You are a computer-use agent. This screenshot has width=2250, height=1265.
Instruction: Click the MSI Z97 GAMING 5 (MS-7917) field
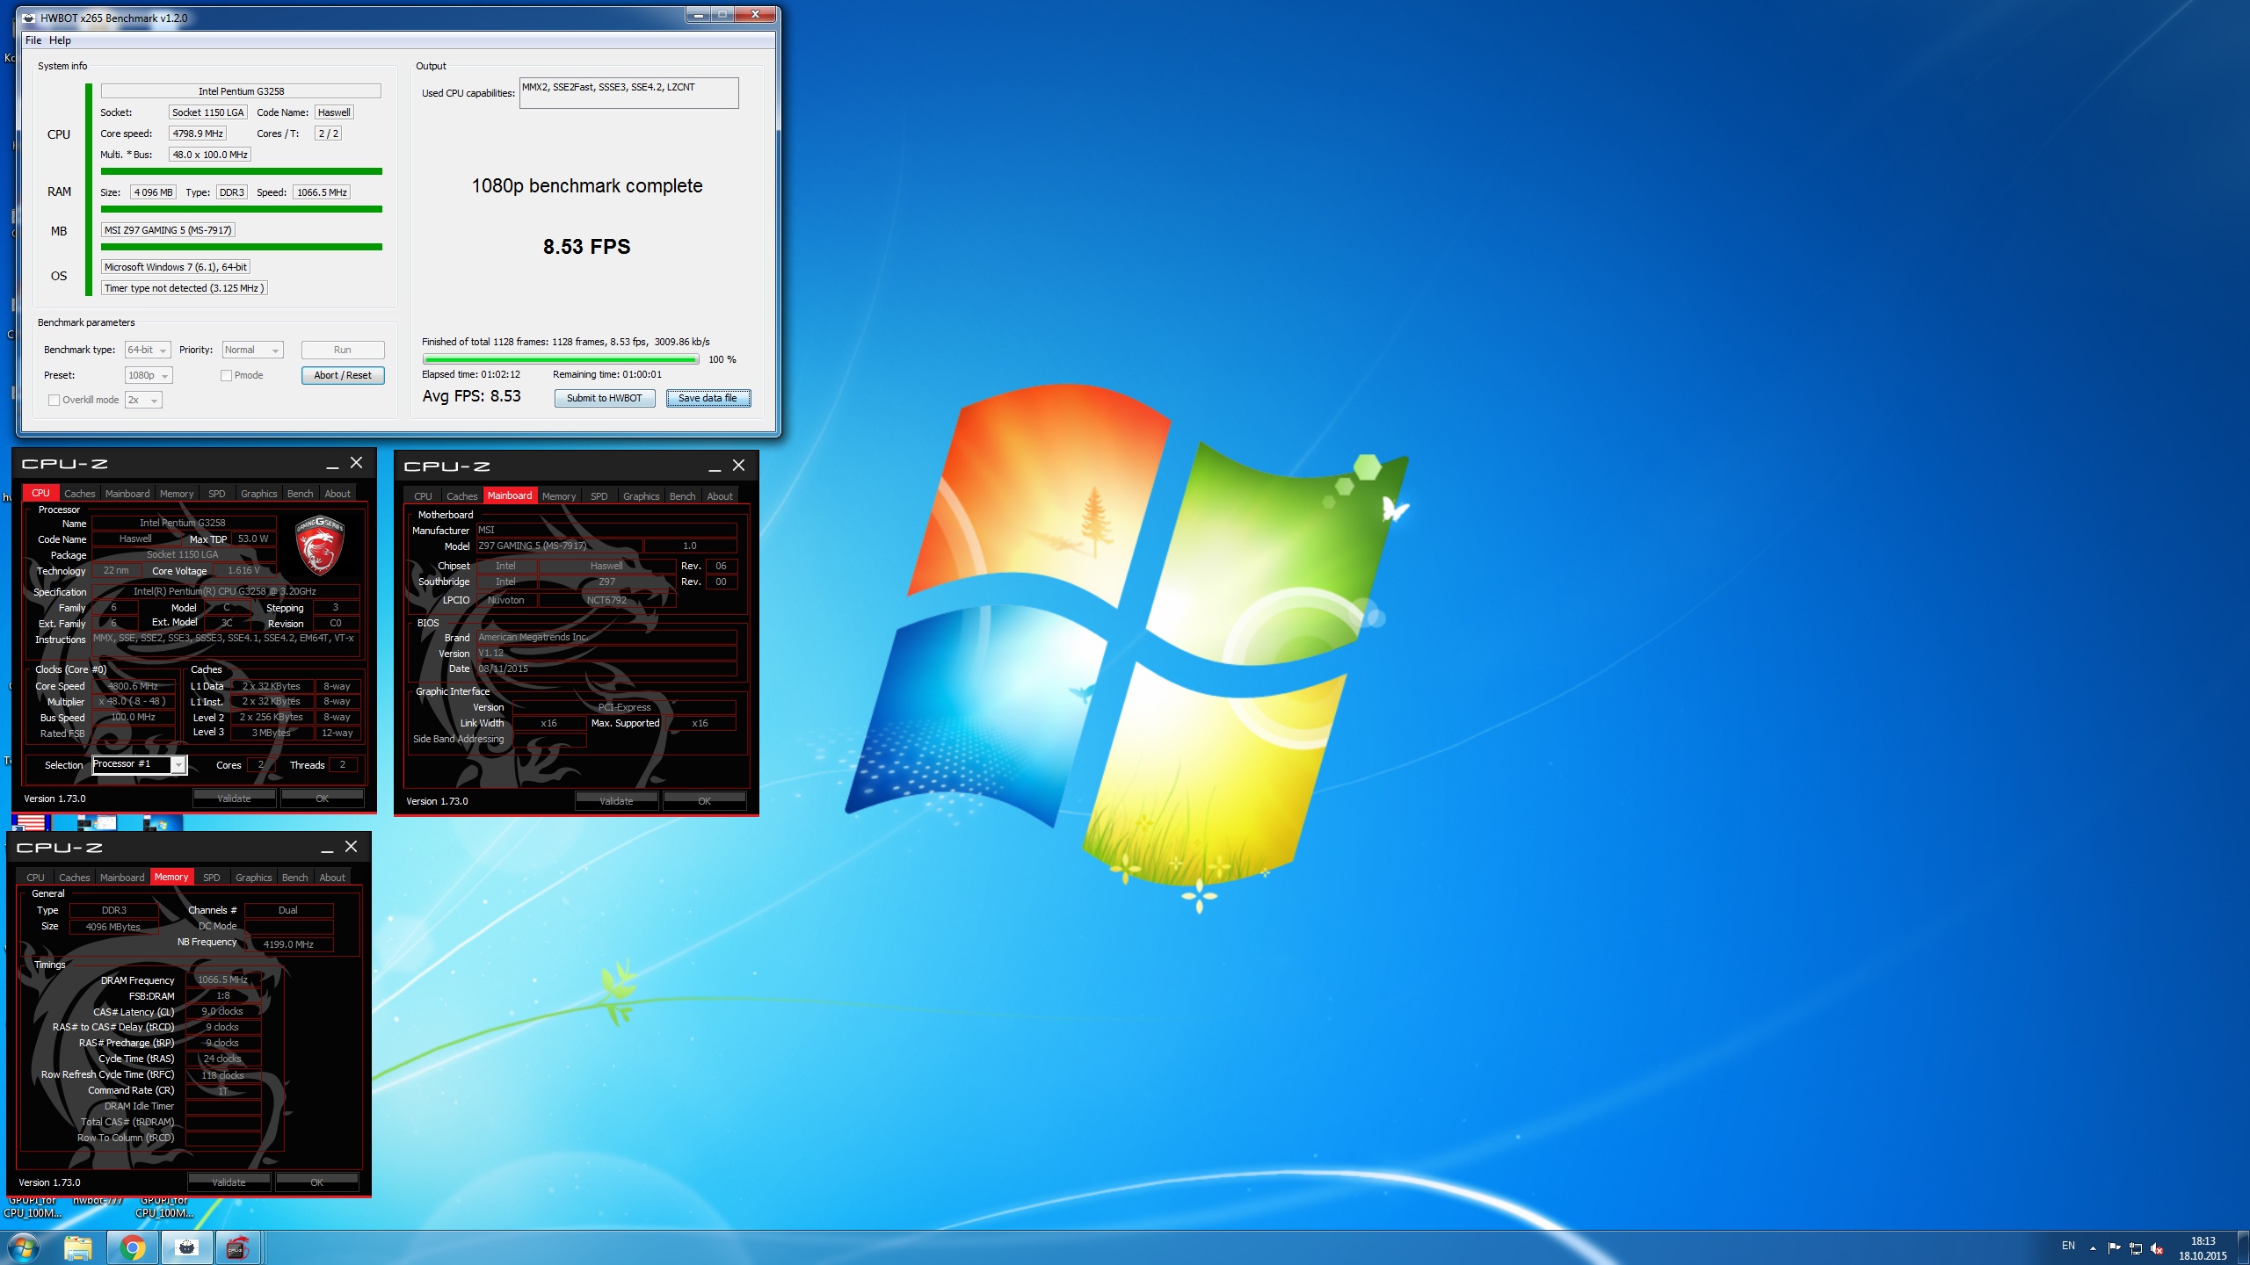pyautogui.click(x=168, y=230)
